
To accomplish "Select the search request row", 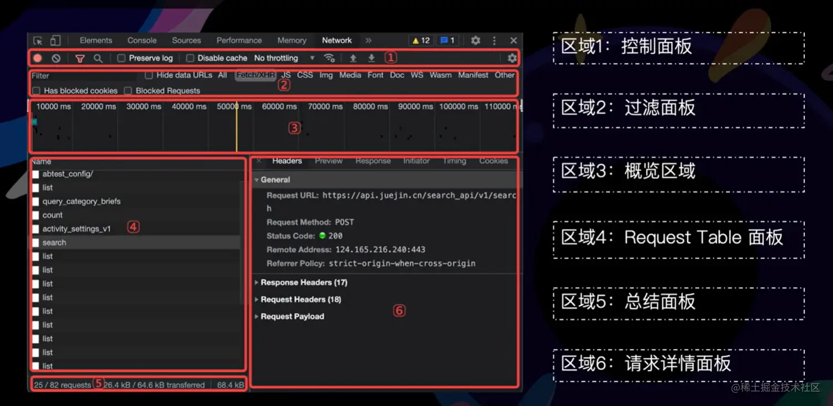I will (x=136, y=243).
